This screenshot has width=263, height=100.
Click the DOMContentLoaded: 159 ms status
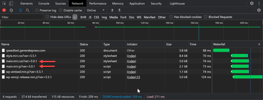122,97
